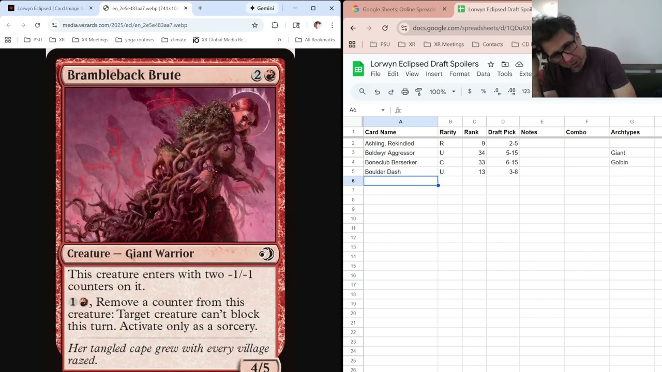Open the profile avatar in the left browser
This screenshot has height=372, width=662.
point(317,25)
